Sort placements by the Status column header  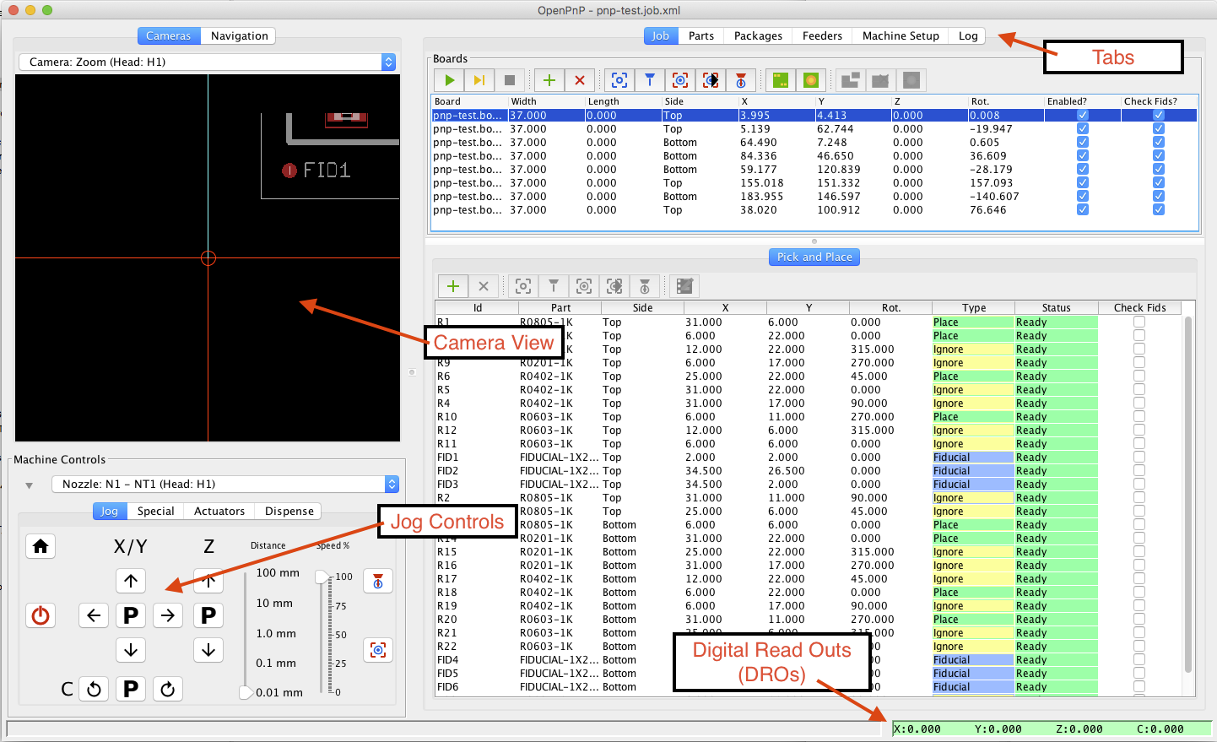(x=1056, y=308)
